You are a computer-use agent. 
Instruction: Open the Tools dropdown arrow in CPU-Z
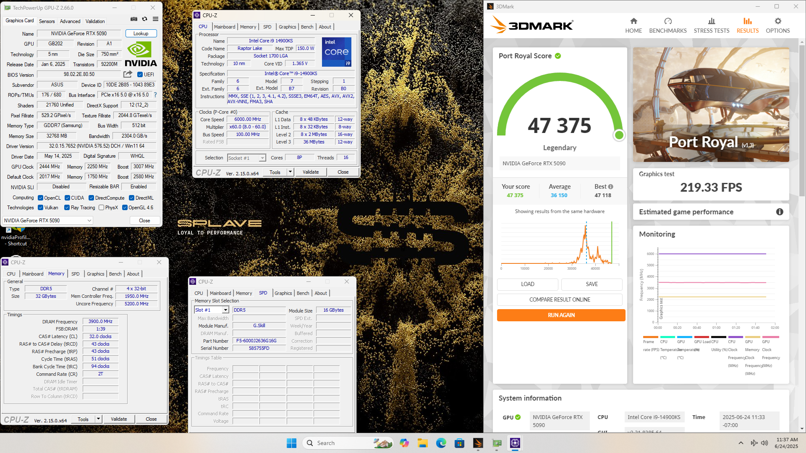(290, 172)
